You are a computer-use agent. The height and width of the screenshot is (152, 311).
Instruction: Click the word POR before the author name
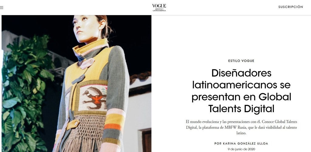tap(217, 143)
